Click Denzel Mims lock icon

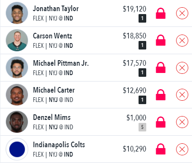[x=161, y=122]
